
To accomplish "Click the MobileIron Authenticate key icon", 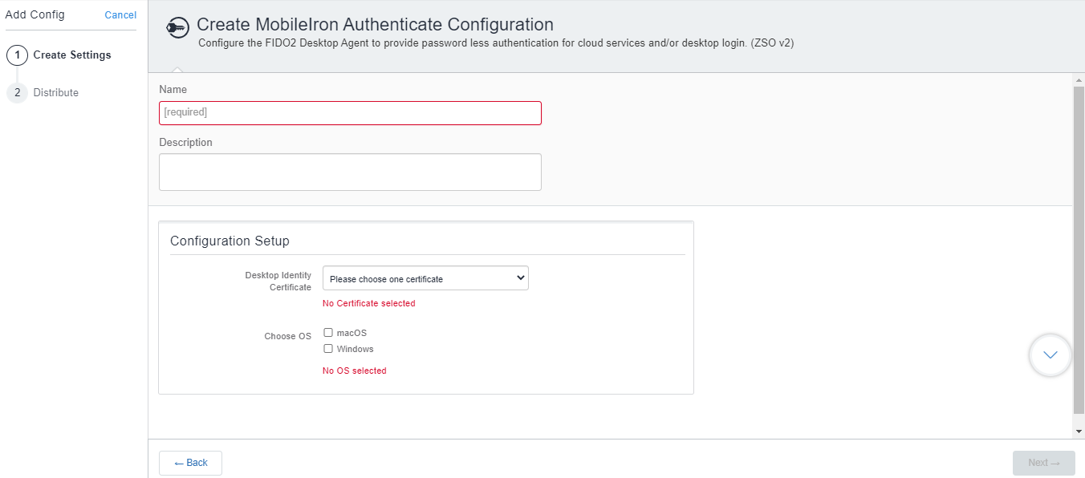I will coord(177,28).
